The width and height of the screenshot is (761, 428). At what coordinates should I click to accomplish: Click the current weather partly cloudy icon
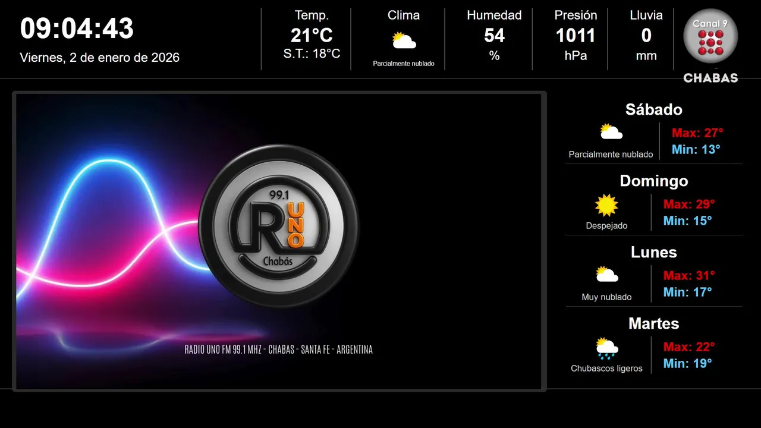(x=404, y=41)
